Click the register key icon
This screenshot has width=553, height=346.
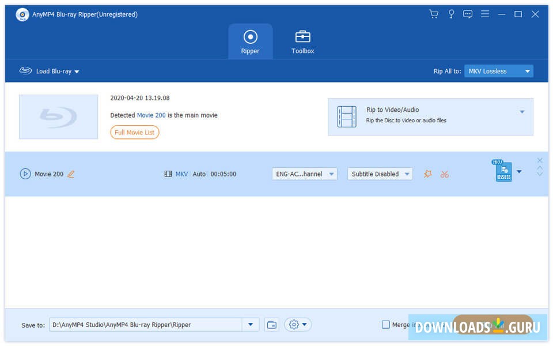point(451,14)
